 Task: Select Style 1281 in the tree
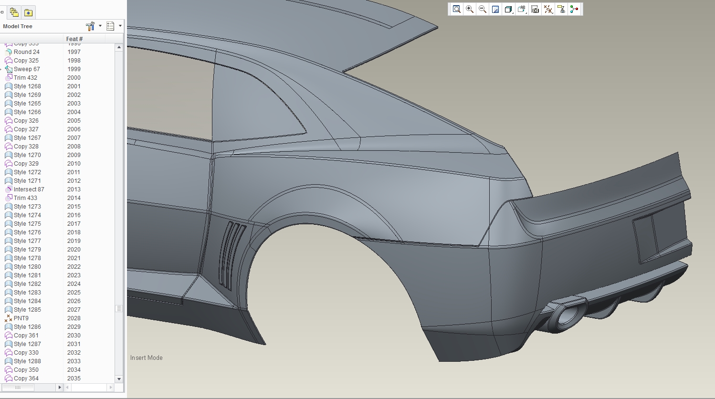coord(27,275)
